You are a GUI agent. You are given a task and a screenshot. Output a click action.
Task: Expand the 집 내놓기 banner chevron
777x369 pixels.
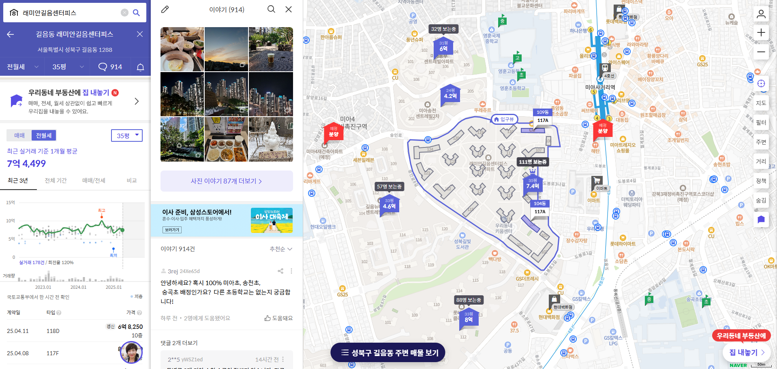pyautogui.click(x=137, y=101)
